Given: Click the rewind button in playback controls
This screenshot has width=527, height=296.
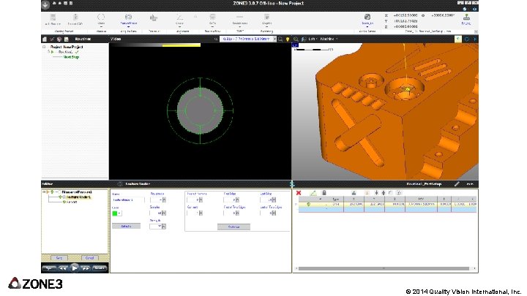Looking at the screenshot, I should click(63, 268).
